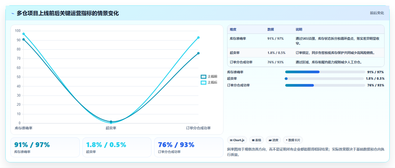This screenshot has width=395, height=168.
Task: Select the 表格 tag chip
Action: click(x=256, y=140)
